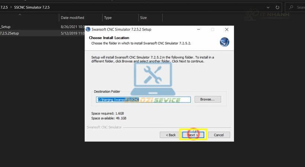Click the Swansoft logo in the installer header

224,42
